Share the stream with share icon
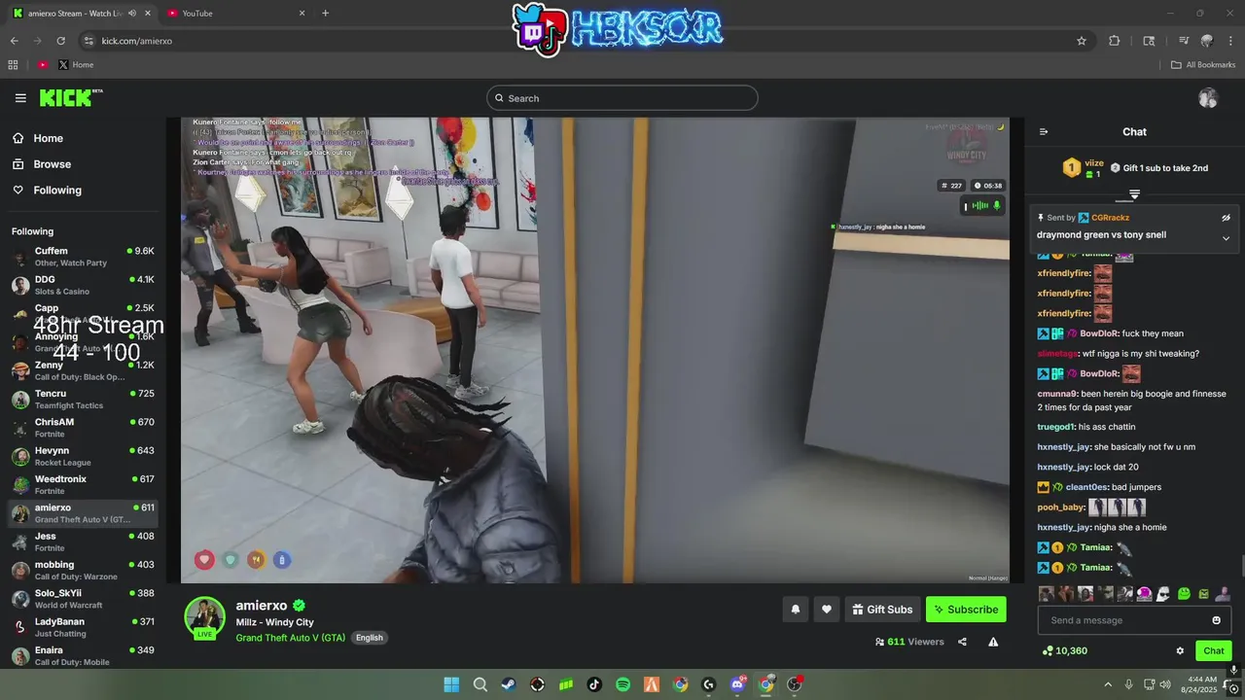 (x=962, y=642)
